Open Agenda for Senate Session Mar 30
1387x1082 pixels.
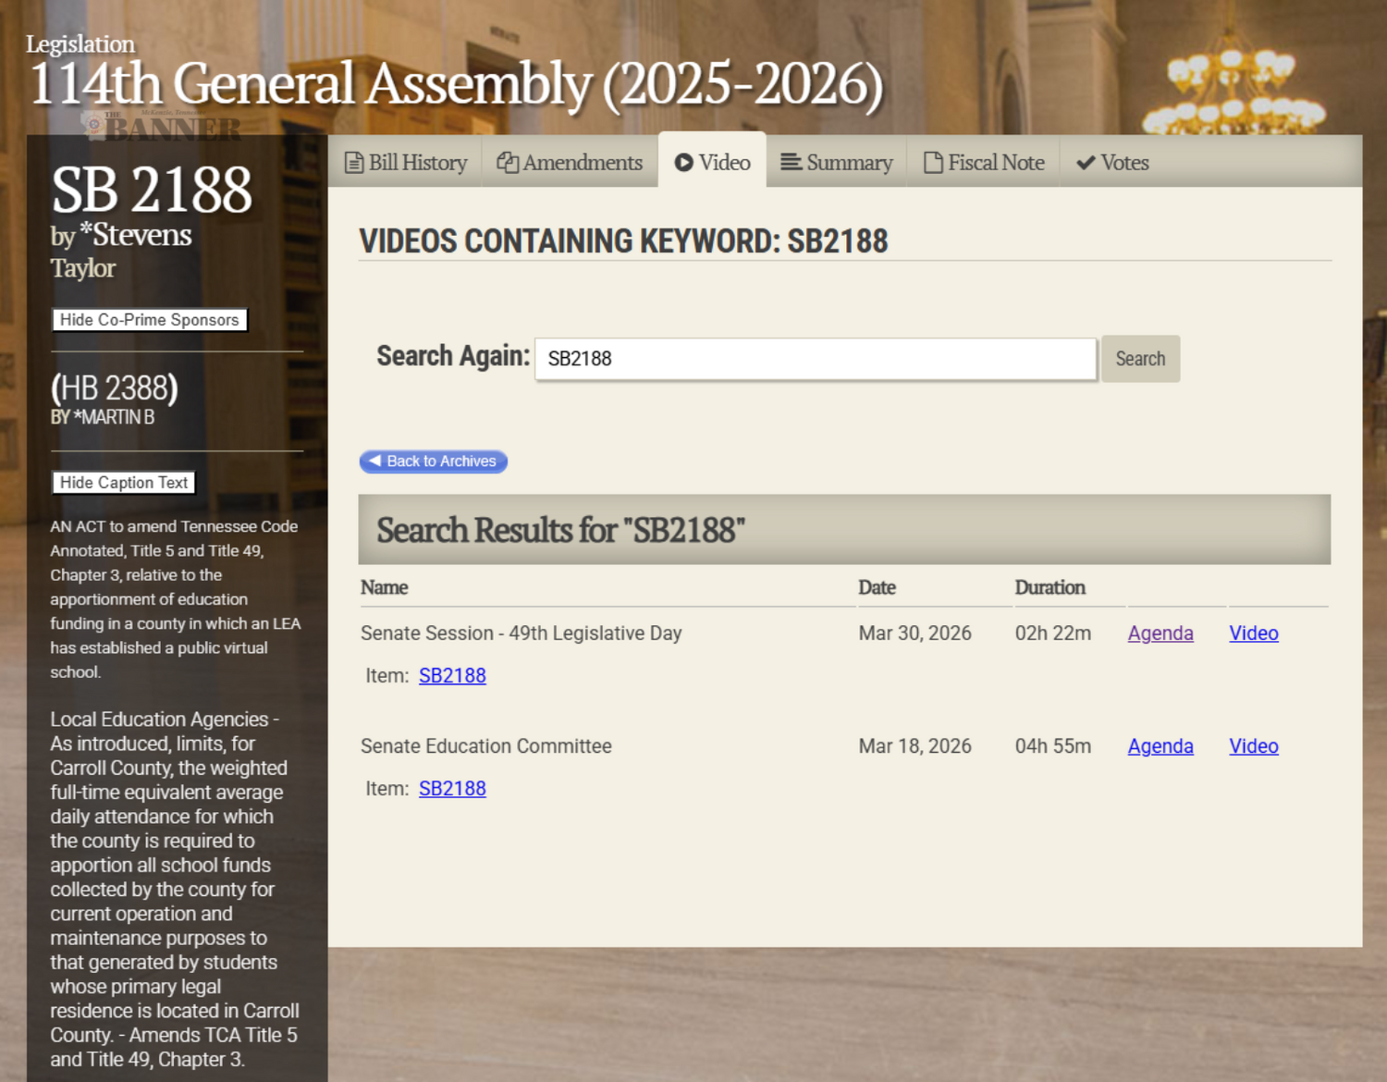click(1160, 633)
